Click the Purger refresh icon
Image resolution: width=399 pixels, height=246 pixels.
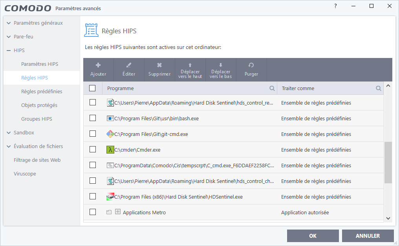click(251, 65)
